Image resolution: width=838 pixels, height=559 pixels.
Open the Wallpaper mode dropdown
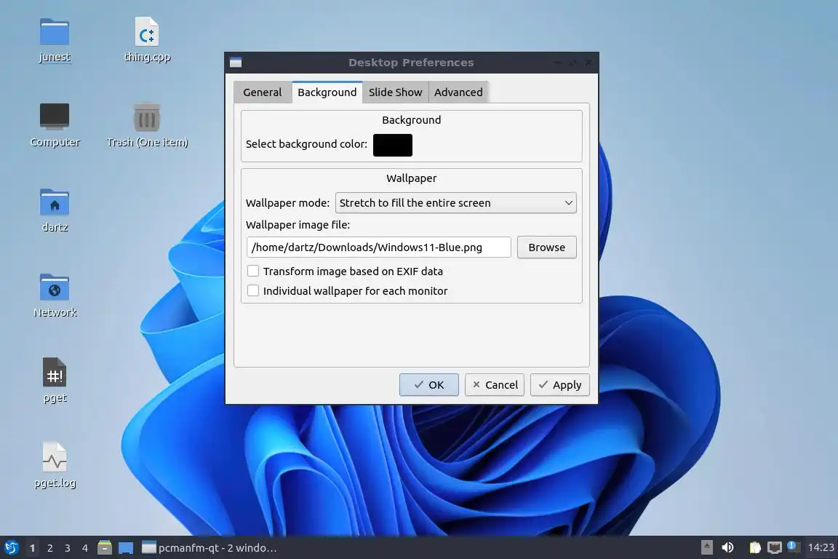(x=456, y=203)
